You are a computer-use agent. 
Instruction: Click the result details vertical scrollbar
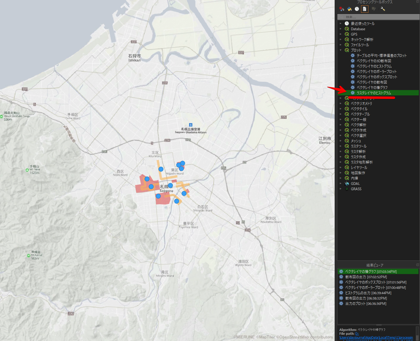coord(417,333)
